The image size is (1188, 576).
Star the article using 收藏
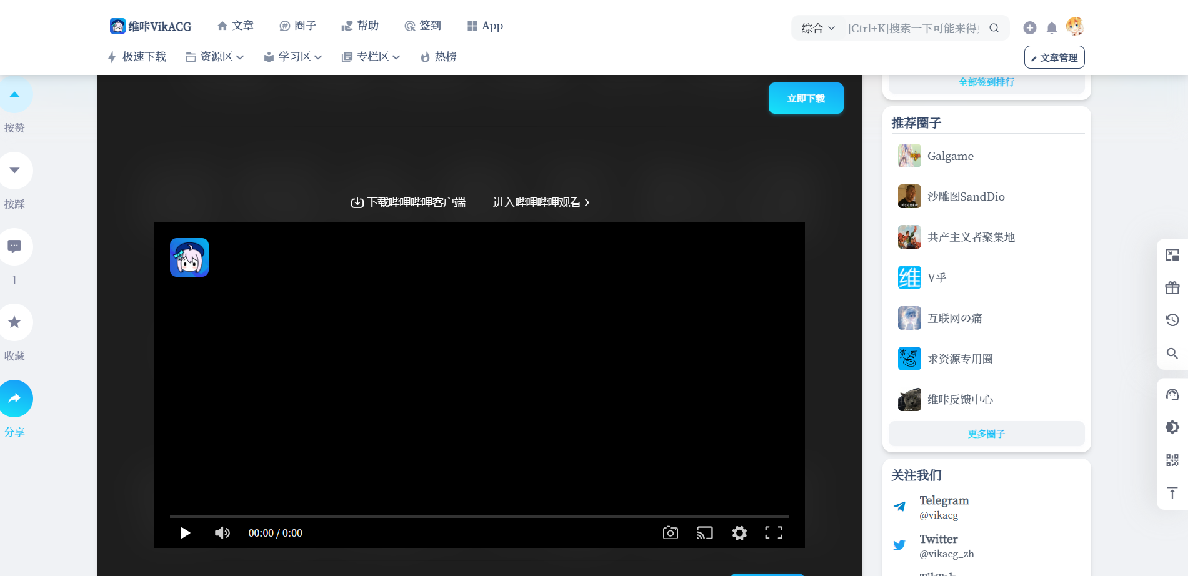pyautogui.click(x=16, y=322)
